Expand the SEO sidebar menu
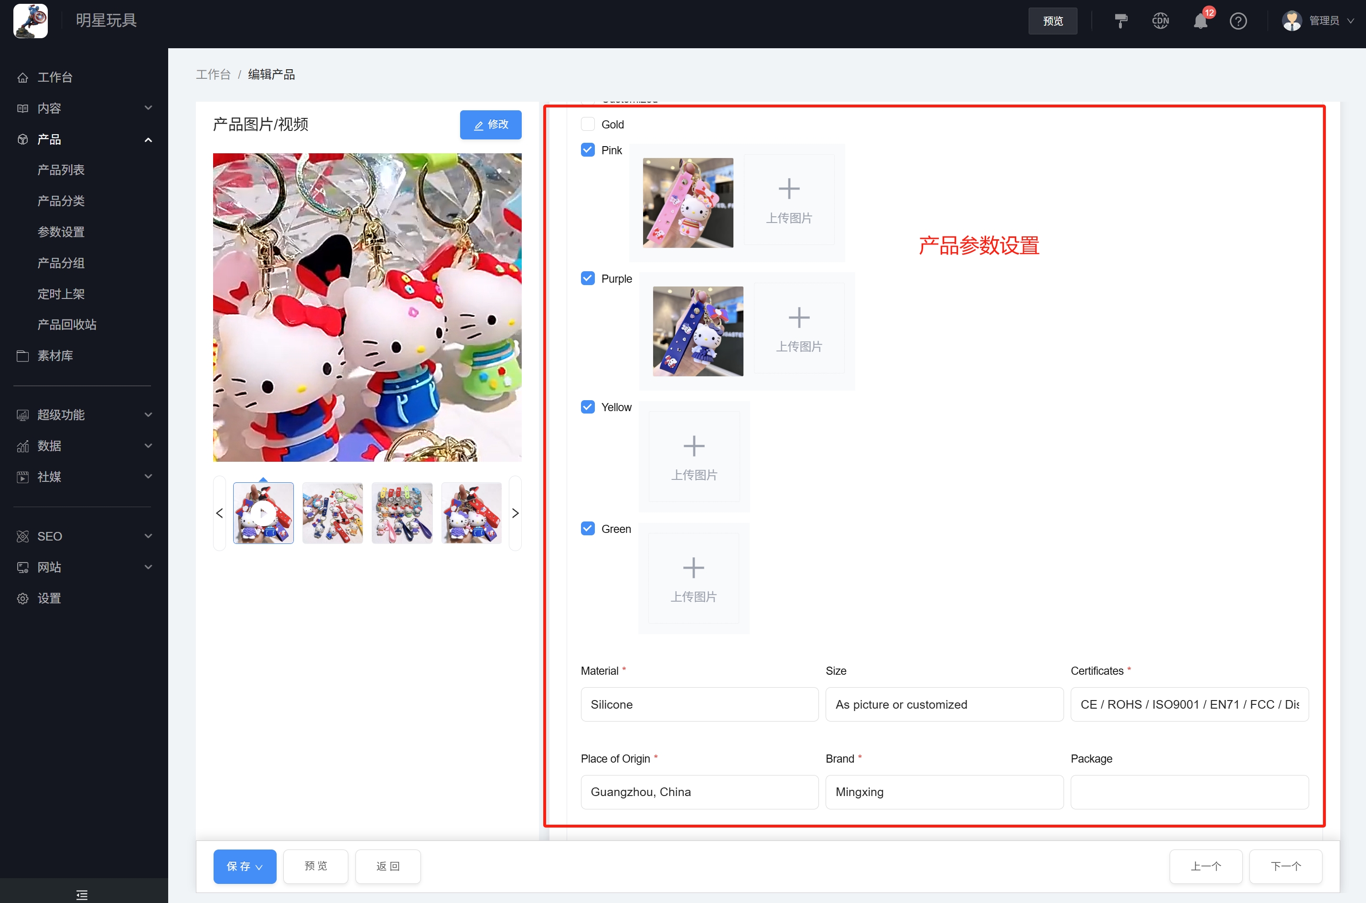 pos(149,537)
